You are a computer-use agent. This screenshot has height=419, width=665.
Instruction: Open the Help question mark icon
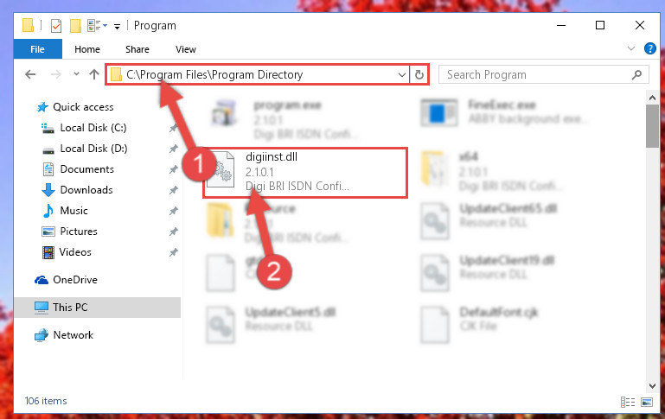click(x=649, y=48)
